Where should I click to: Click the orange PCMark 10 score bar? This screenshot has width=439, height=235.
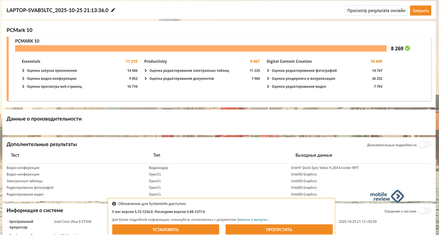(x=201, y=48)
